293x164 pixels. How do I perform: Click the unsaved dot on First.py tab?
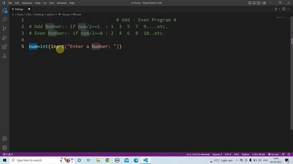pyautogui.click(x=29, y=9)
